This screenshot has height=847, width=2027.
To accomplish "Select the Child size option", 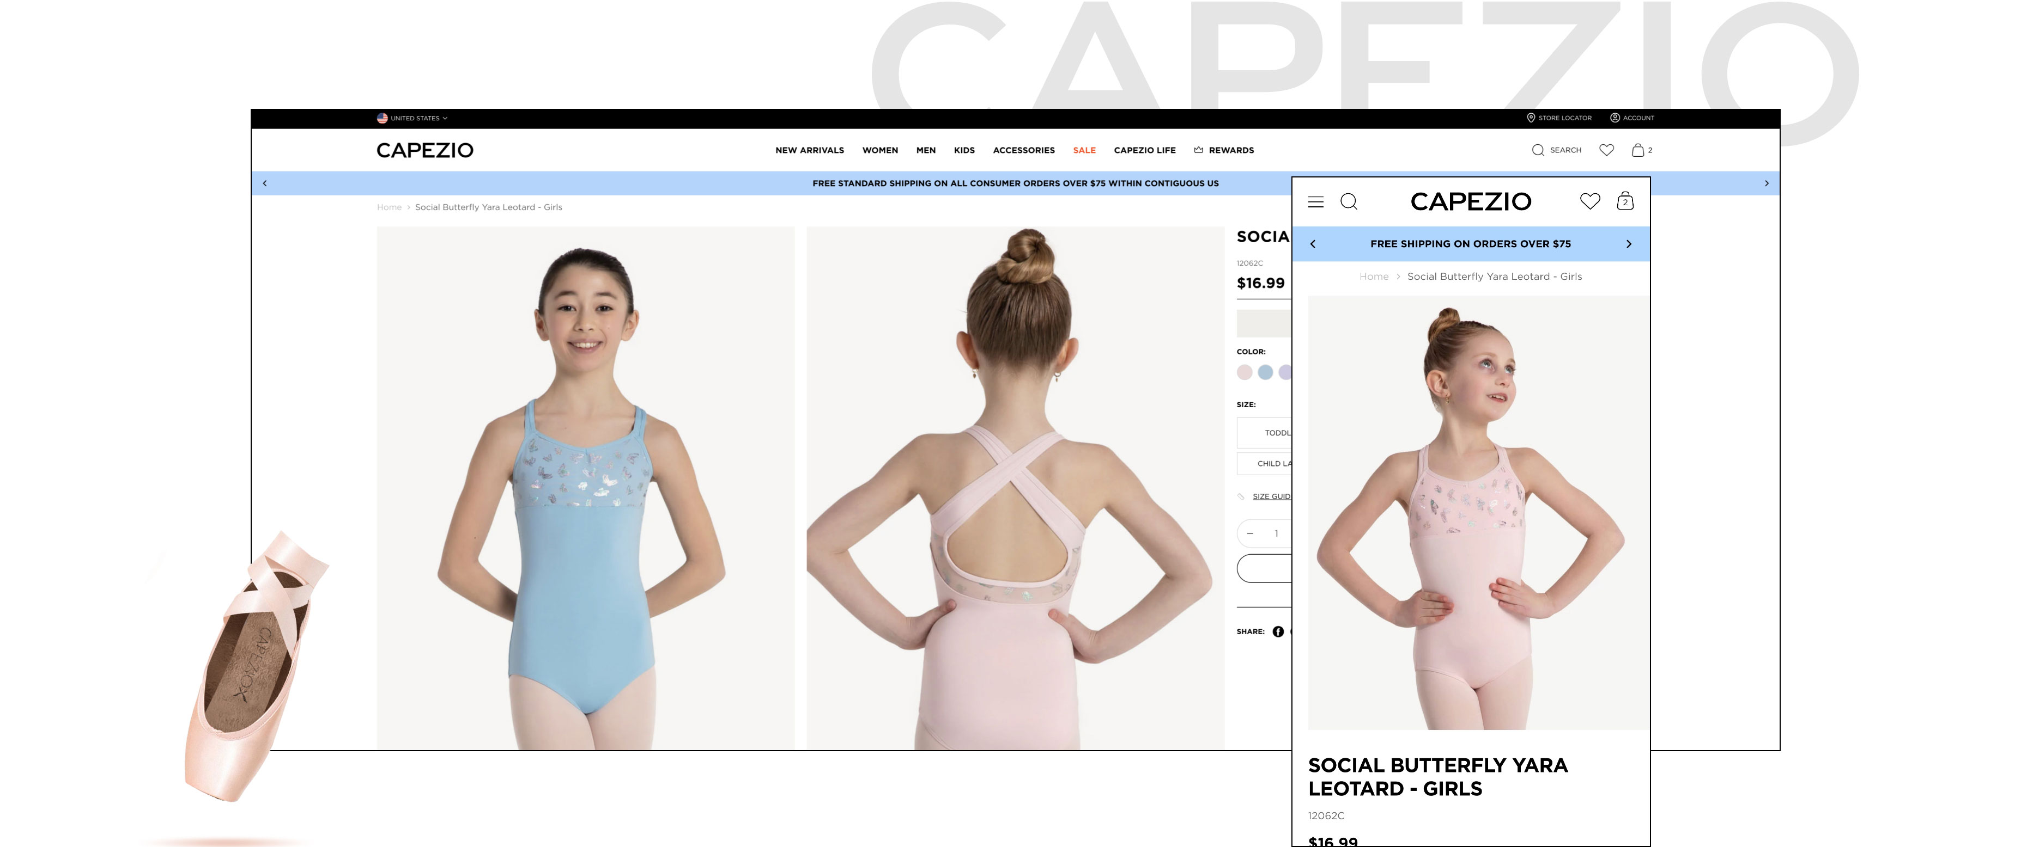I will (1265, 463).
